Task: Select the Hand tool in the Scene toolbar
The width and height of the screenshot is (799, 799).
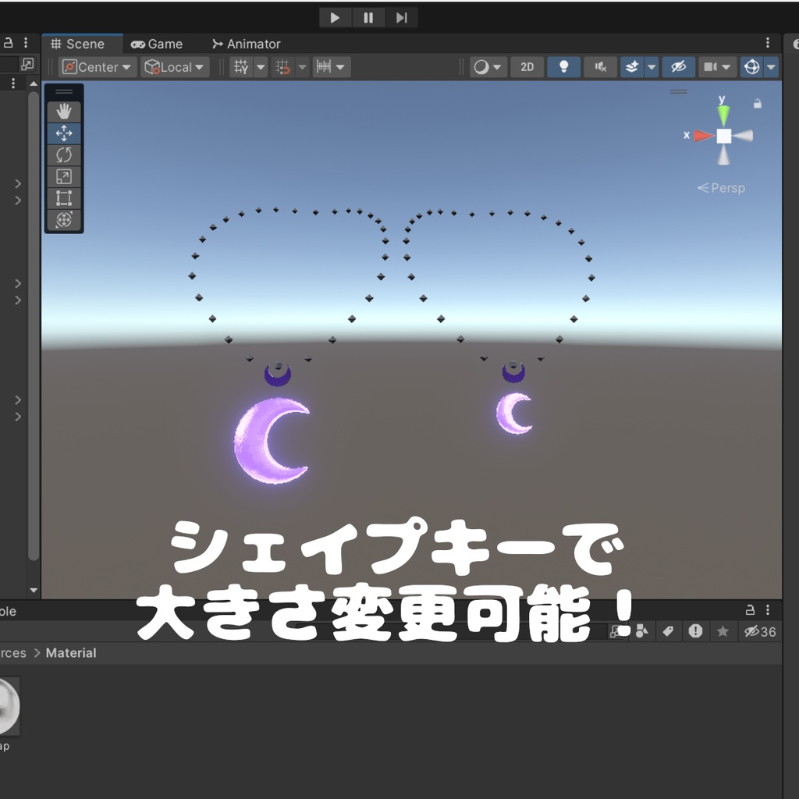Action: 63,110
